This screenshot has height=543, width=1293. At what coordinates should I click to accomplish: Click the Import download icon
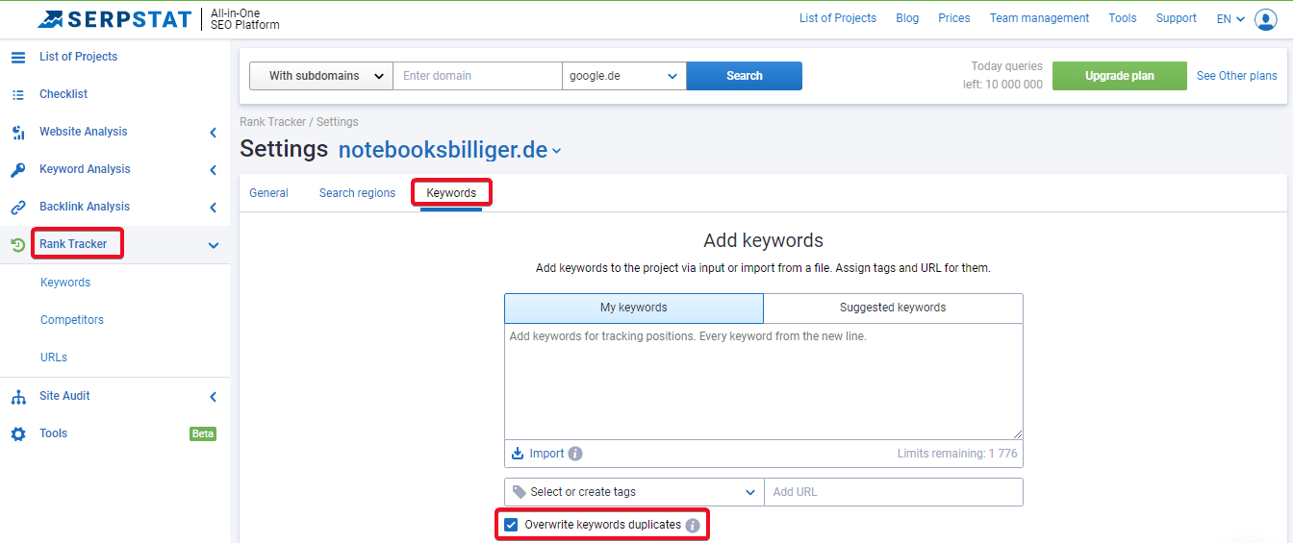click(x=518, y=454)
